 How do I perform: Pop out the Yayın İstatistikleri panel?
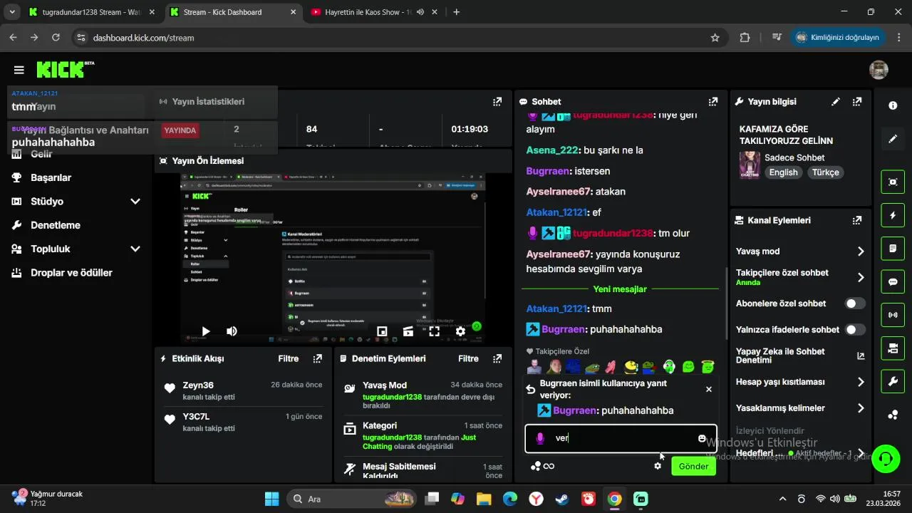(x=497, y=102)
